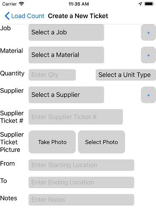The height and width of the screenshot is (208, 156).
Task: Open the Select a Unit Type dropdown
Action: pos(126,75)
